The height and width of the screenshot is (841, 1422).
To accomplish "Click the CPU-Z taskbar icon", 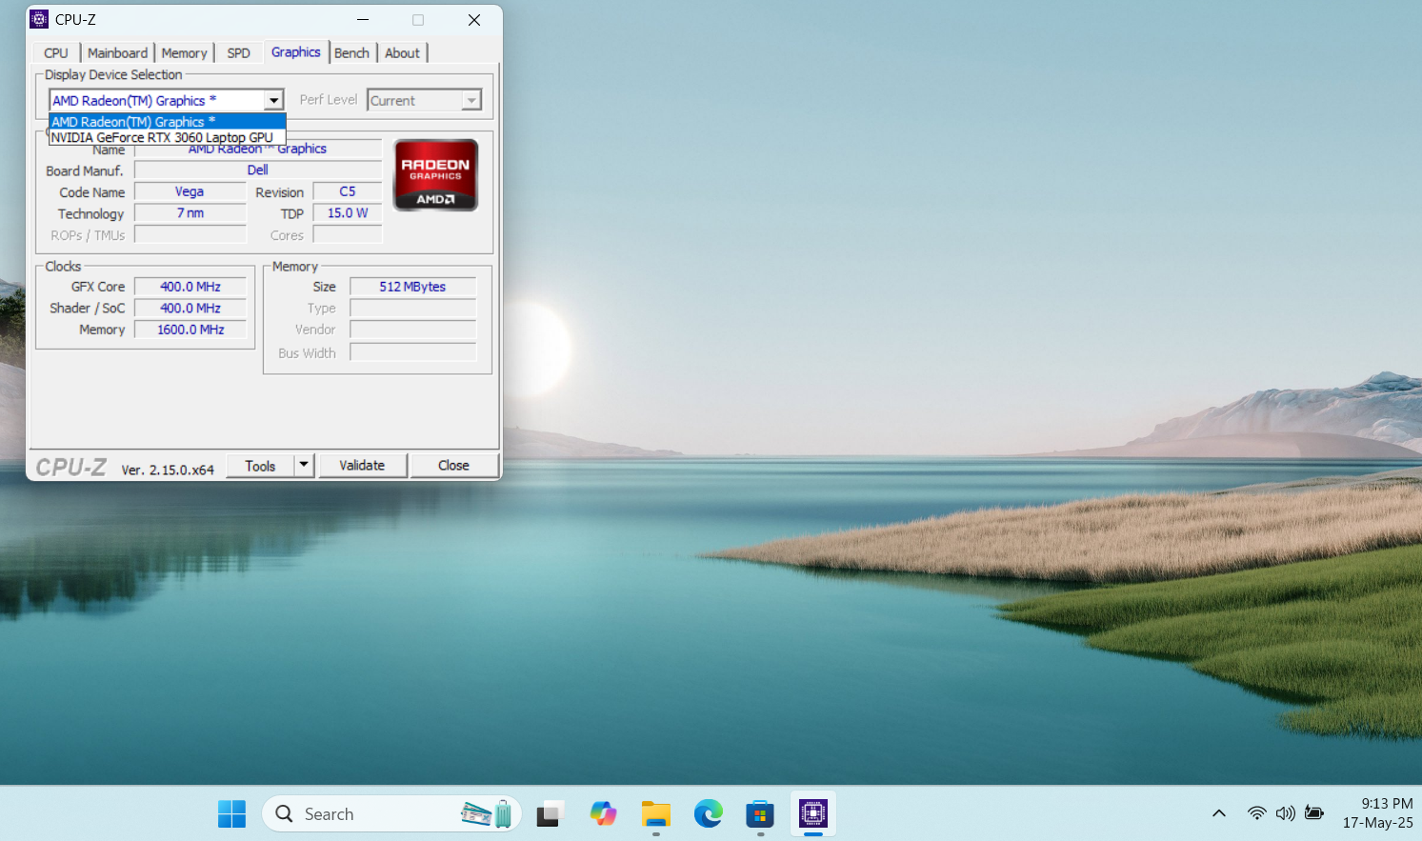I will point(812,814).
